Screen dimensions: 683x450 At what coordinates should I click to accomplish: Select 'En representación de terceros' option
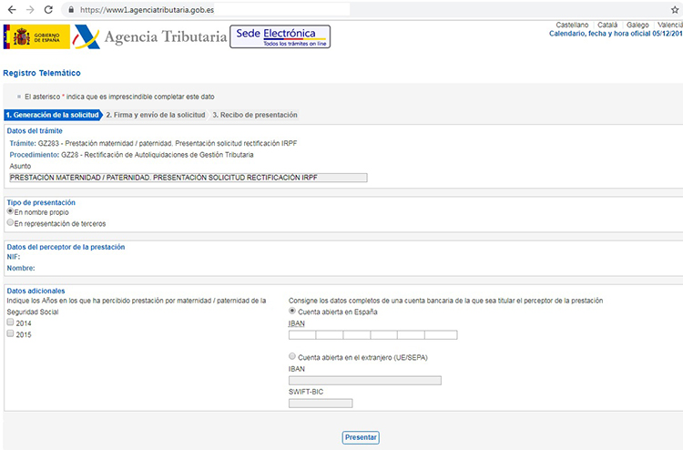tap(10, 222)
